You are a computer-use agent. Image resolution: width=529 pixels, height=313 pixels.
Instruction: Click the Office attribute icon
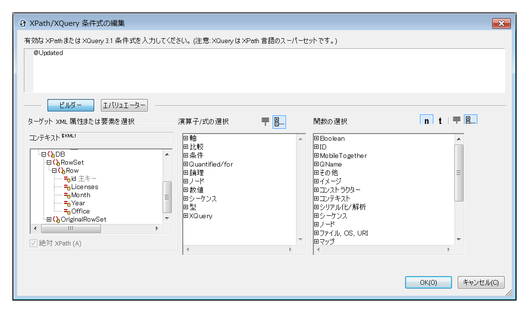pos(67,212)
